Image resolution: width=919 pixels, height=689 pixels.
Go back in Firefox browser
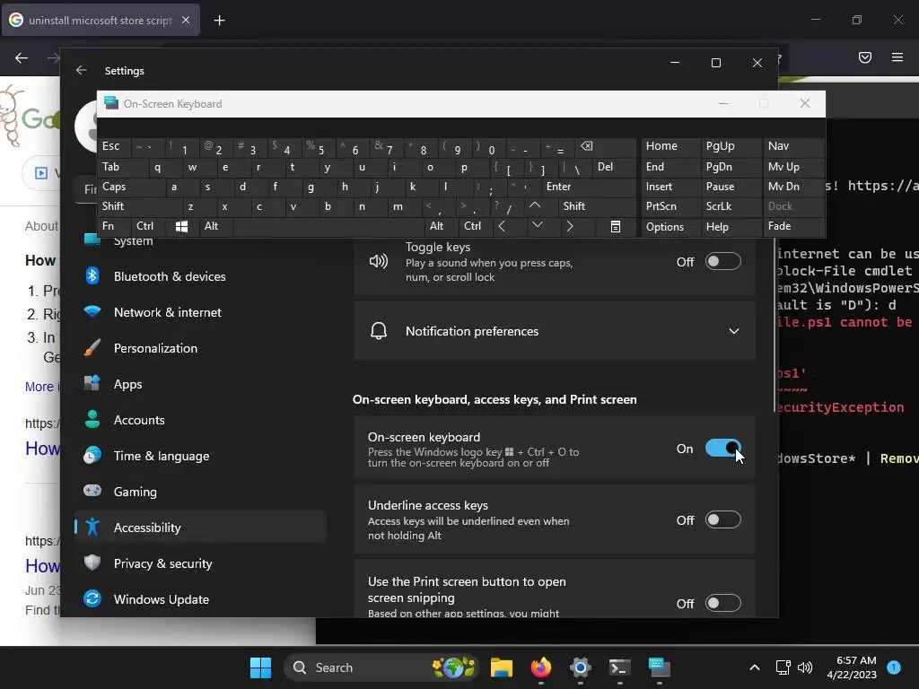pos(22,57)
